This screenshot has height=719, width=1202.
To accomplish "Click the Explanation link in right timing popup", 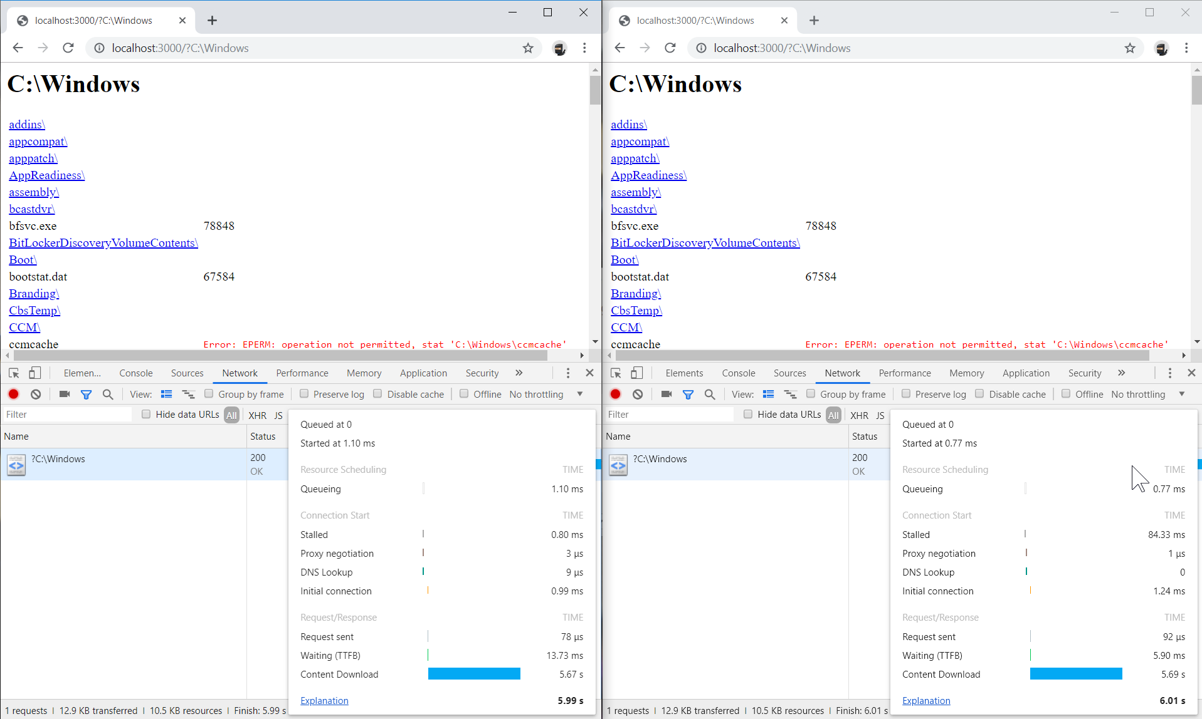I will point(926,700).
